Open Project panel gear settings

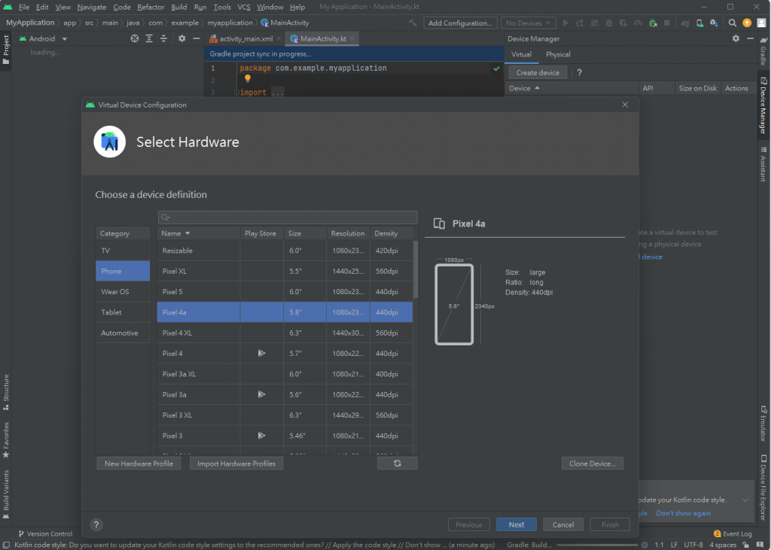click(182, 38)
